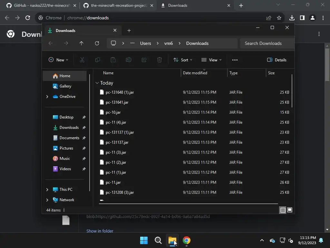The image size is (330, 248).
Task: Open Videos in navigation pane
Action: [65, 169]
